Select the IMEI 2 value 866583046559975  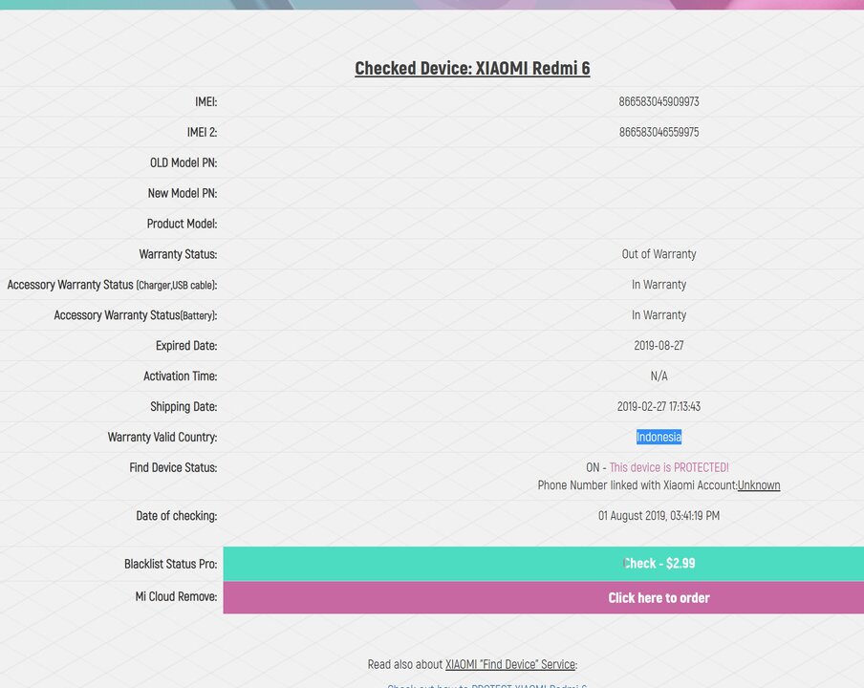[659, 132]
